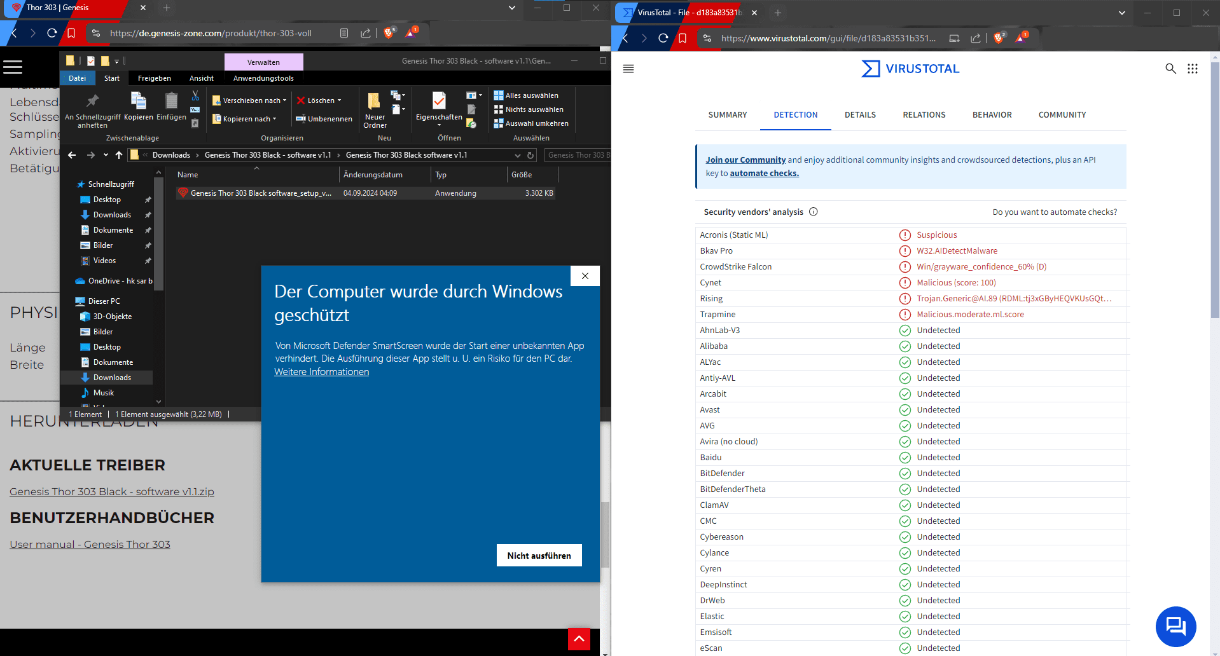Select the Genesis Thor 303 Black software_setup file

click(366, 193)
